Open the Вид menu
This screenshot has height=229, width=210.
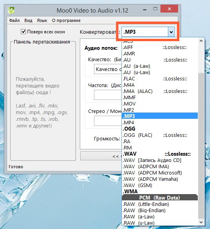pyautogui.click(x=28, y=20)
